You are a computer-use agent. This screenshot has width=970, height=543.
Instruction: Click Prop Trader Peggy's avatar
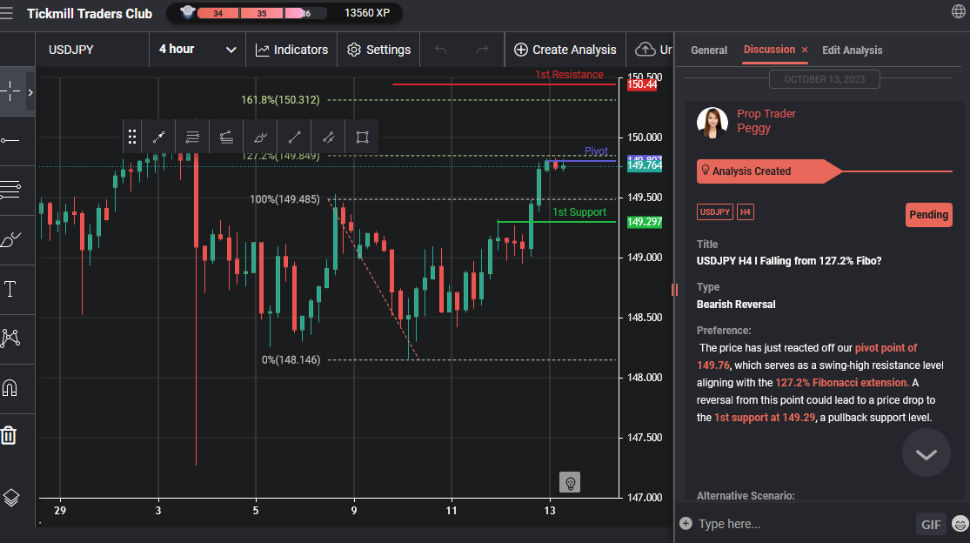[712, 123]
